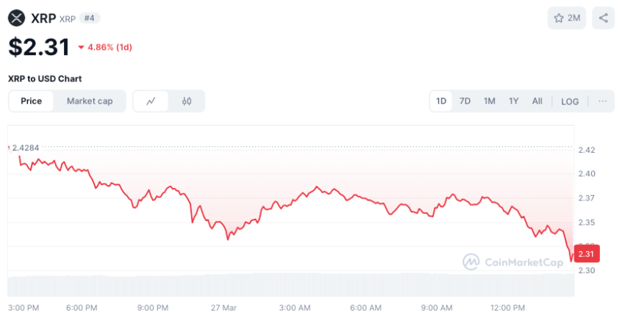Select the Market cap tab
The image size is (625, 312).
[90, 101]
